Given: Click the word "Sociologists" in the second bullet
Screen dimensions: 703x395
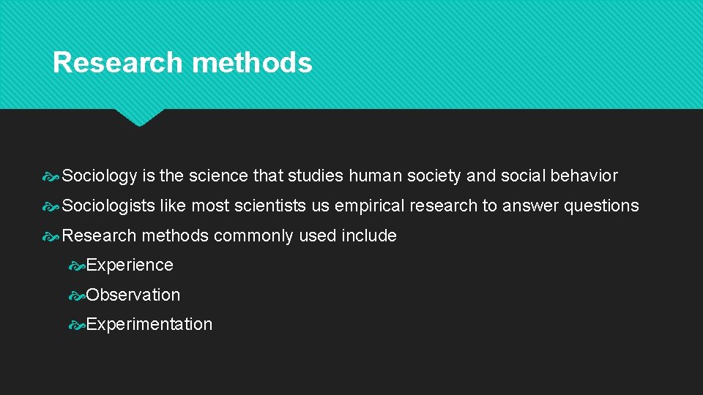Looking at the screenshot, I should (108, 206).
